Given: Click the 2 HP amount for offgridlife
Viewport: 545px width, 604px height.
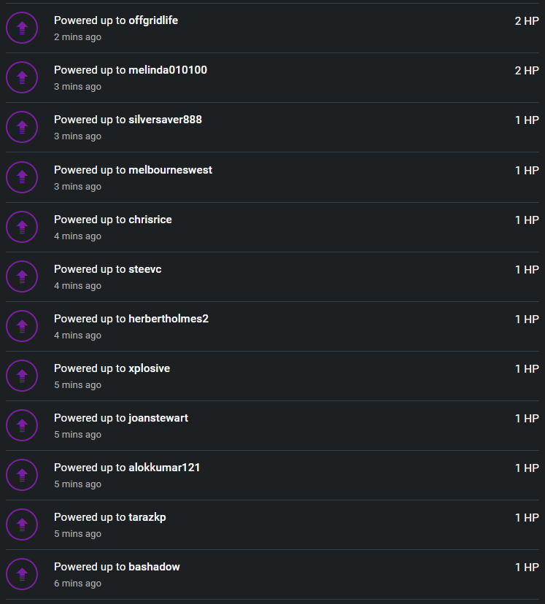Looking at the screenshot, I should coord(527,21).
